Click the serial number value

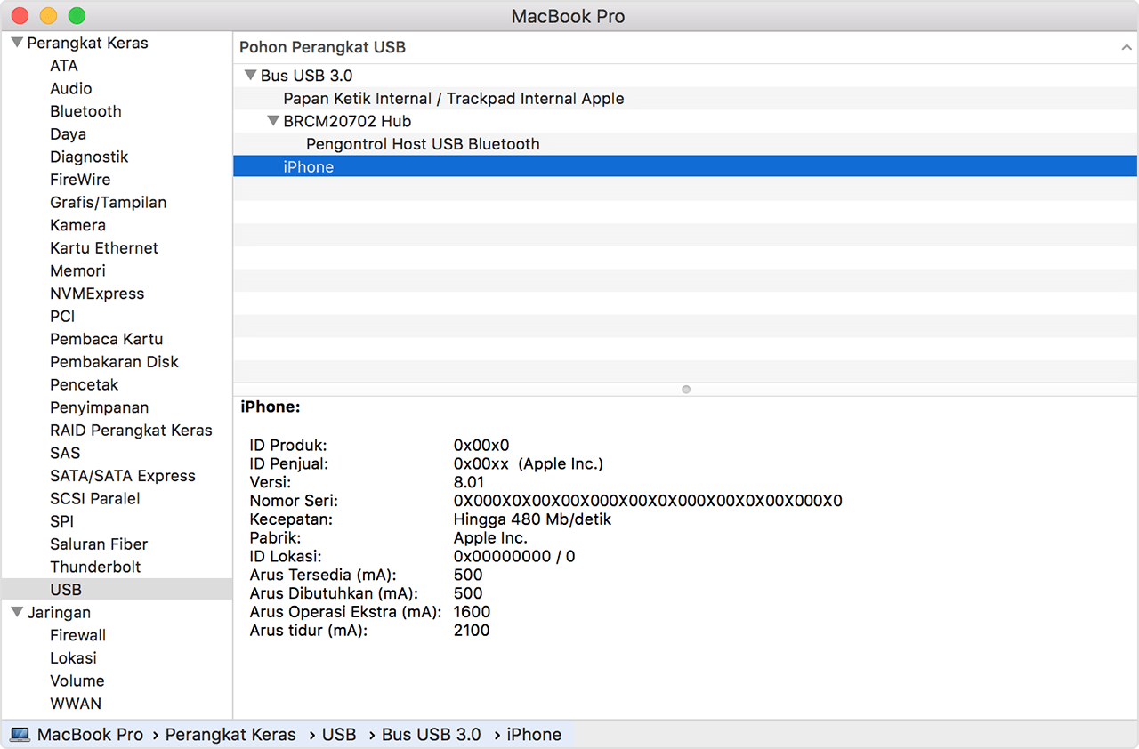648,501
